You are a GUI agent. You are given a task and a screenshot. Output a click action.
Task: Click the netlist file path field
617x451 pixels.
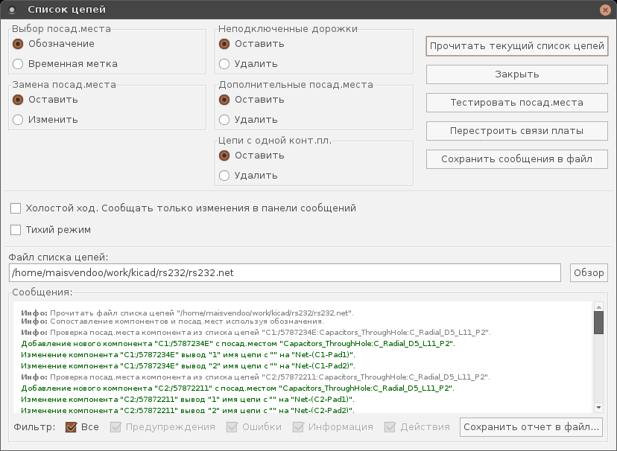(285, 273)
